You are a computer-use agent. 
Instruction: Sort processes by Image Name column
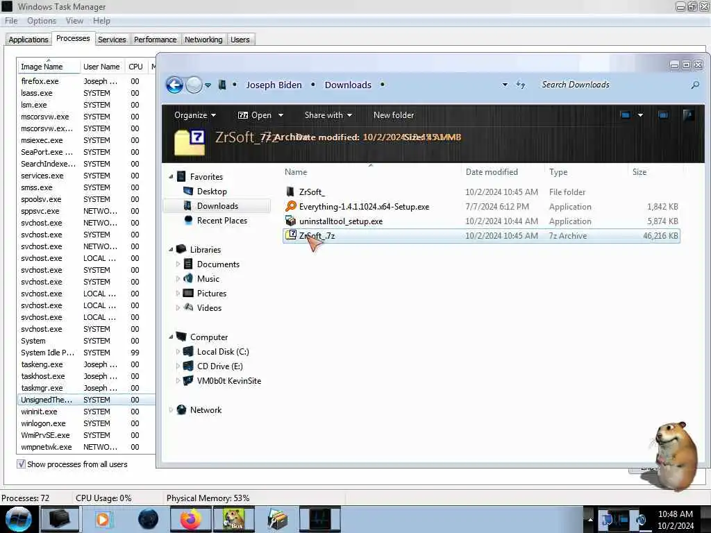(x=49, y=67)
